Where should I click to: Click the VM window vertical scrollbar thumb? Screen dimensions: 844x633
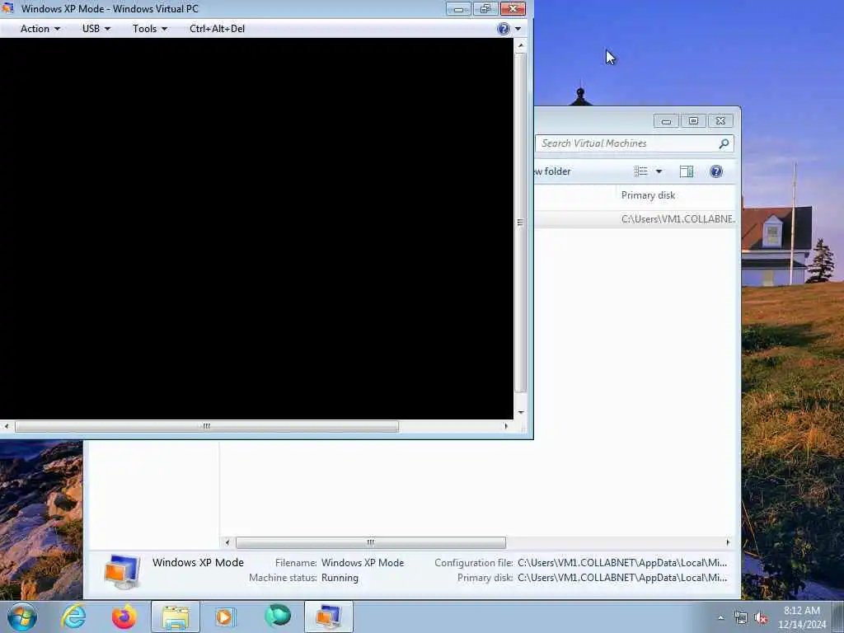click(521, 222)
